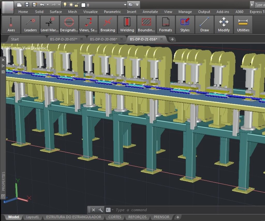Open the Draw tools panel
The width and height of the screenshot is (265, 221).
point(204,25)
